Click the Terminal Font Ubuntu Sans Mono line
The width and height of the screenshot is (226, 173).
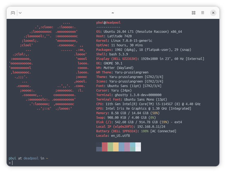pos(132,100)
